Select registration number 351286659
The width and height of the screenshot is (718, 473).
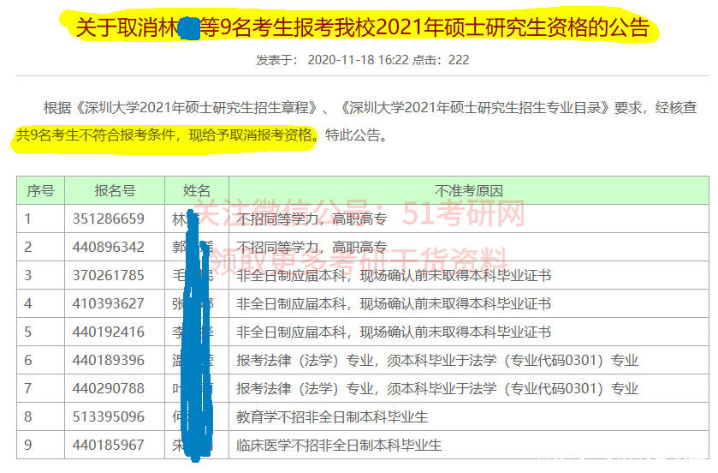click(108, 219)
